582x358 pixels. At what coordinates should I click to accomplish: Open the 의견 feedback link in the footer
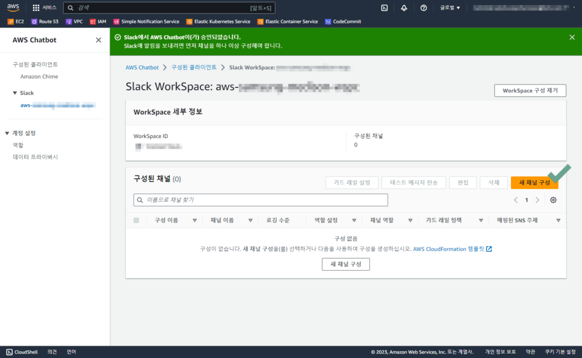[x=52, y=352]
